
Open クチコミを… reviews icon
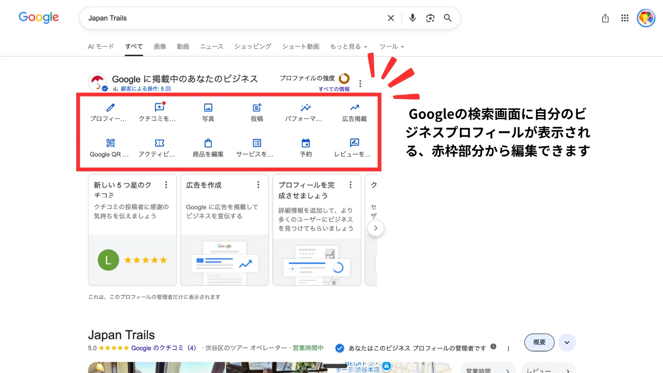(x=159, y=108)
